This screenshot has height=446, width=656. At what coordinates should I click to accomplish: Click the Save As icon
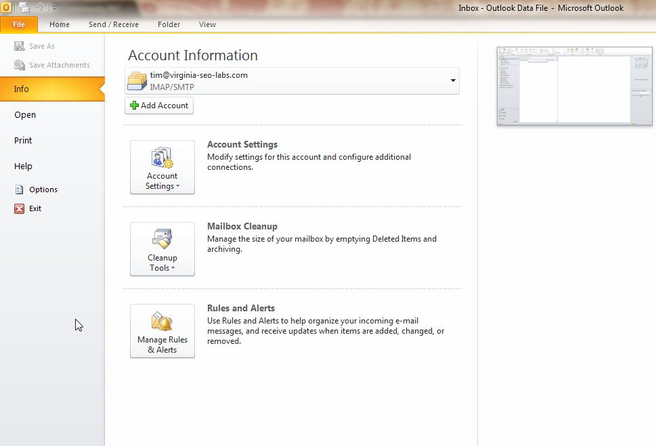pyautogui.click(x=19, y=46)
